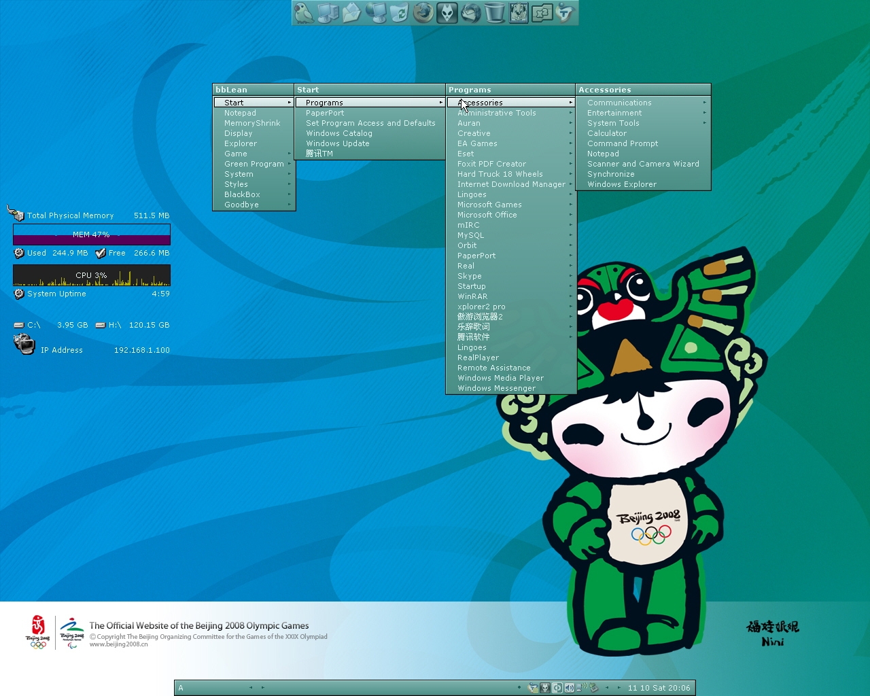Open Windows Update from the Start menu
This screenshot has height=696, width=870.
pos(370,143)
